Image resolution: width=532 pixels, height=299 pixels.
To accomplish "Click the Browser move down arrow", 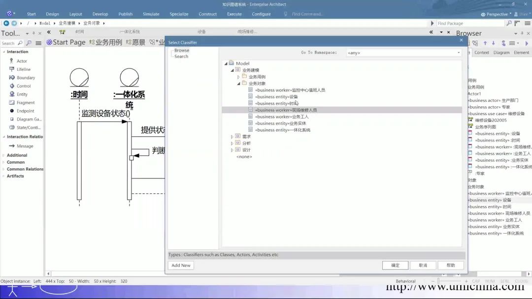I will pyautogui.click(x=493, y=43).
